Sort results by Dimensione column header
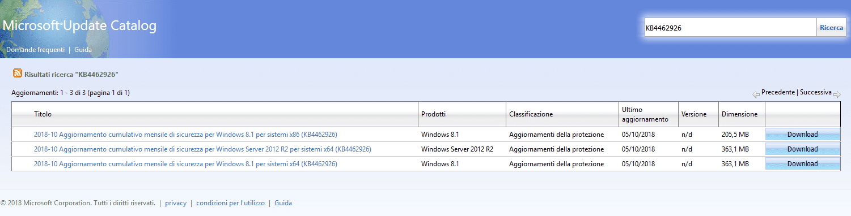 [739, 114]
